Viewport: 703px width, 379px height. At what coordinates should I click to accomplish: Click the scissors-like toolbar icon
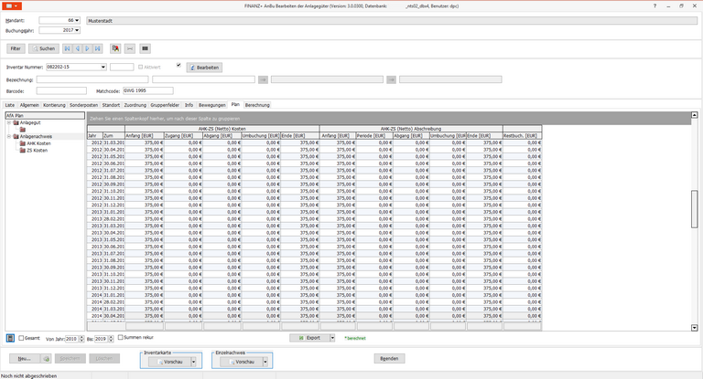[130, 48]
